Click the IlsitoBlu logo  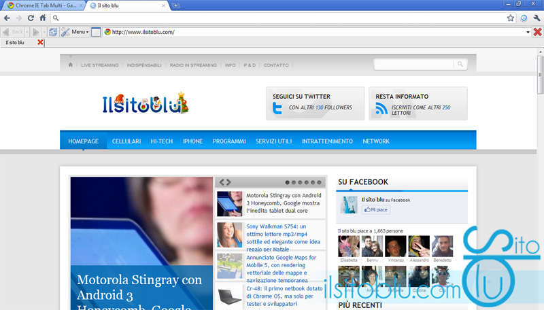click(146, 103)
